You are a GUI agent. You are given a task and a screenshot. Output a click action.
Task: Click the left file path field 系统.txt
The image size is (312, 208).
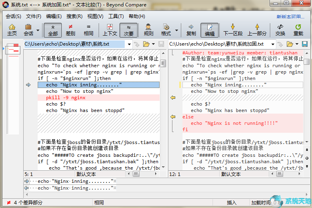(x=75, y=44)
